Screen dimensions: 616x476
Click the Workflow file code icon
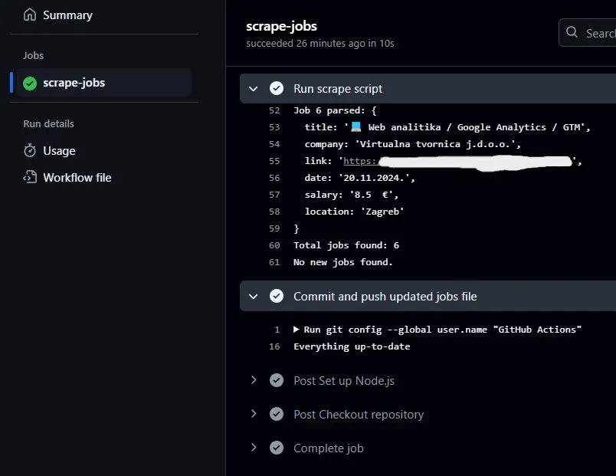coord(30,178)
